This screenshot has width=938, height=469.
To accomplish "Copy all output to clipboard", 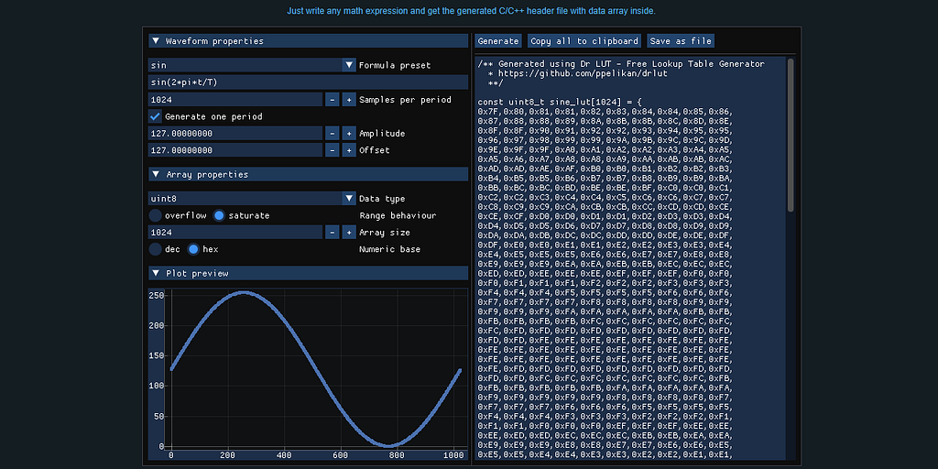I will pyautogui.click(x=584, y=40).
